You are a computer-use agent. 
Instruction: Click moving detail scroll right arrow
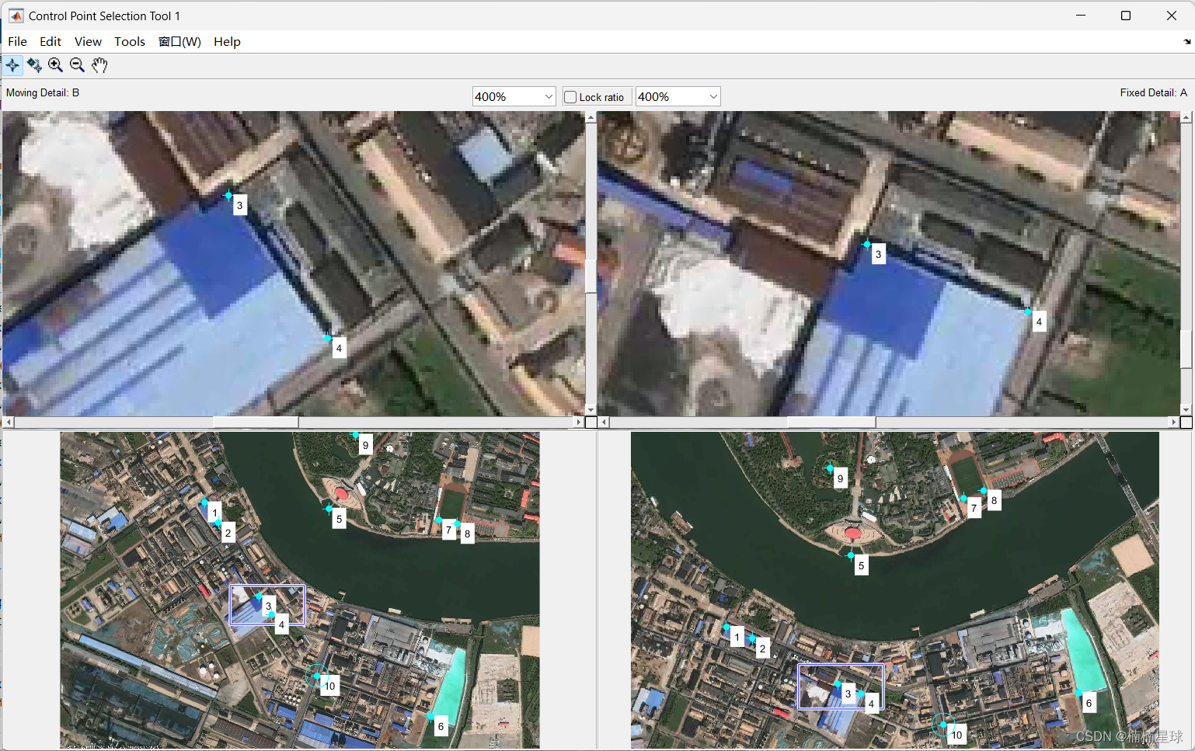coord(578,422)
